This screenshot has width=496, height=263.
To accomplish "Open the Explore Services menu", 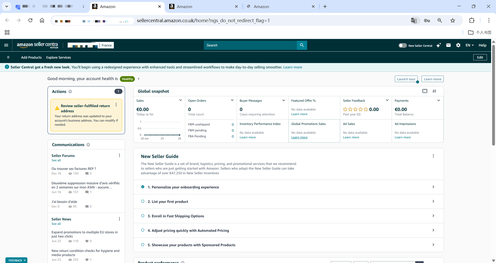I will pos(58,58).
